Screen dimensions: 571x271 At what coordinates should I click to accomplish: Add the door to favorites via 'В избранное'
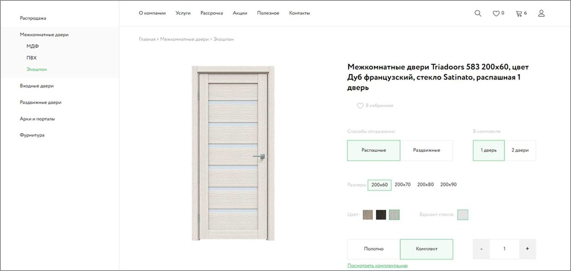(x=375, y=106)
